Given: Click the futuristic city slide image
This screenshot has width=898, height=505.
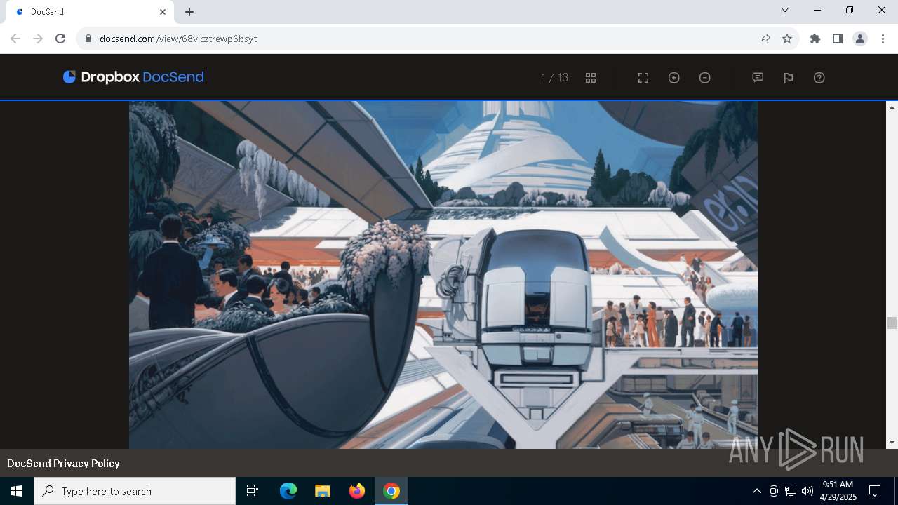Looking at the screenshot, I should pyautogui.click(x=443, y=275).
